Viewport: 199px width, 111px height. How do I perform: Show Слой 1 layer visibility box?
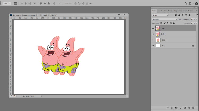(x=153, y=40)
